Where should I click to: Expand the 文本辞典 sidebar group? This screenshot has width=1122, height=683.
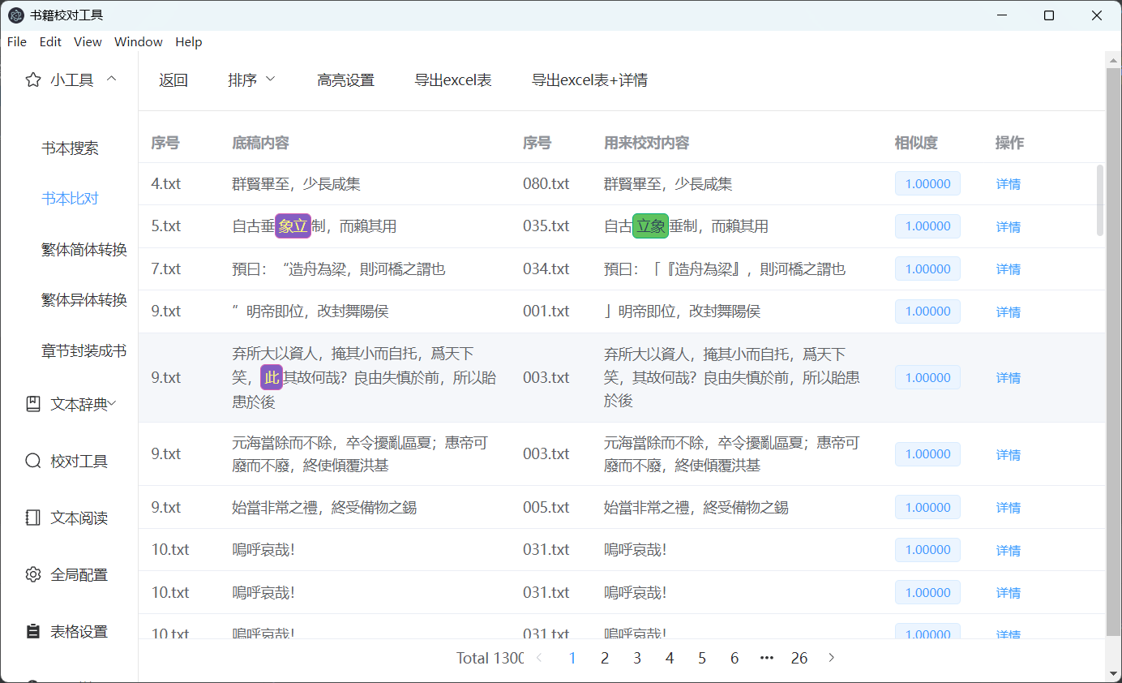113,403
